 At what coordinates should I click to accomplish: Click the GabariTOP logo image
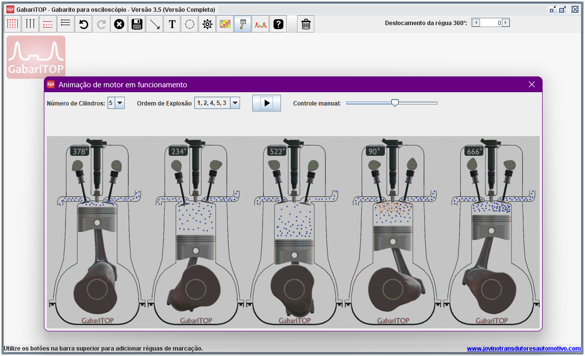(x=36, y=57)
